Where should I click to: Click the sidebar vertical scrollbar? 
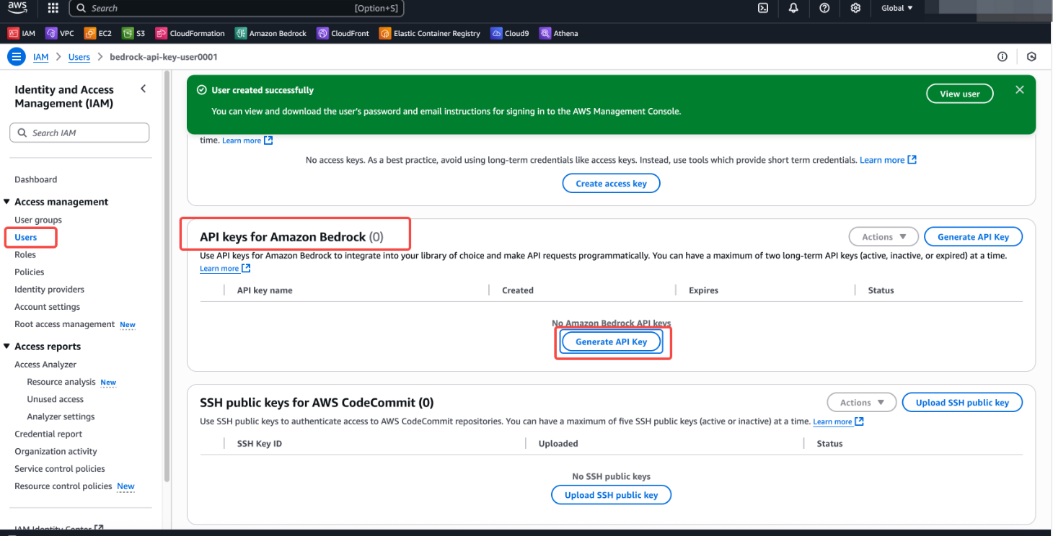(x=167, y=276)
